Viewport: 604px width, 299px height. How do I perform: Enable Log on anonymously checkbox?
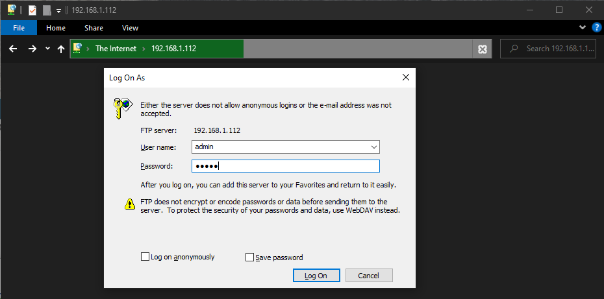pyautogui.click(x=145, y=257)
